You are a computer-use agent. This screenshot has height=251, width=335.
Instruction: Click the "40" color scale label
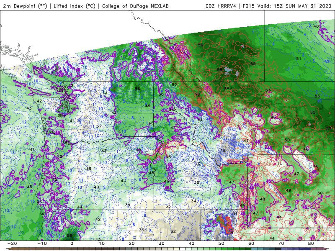tap(191, 243)
